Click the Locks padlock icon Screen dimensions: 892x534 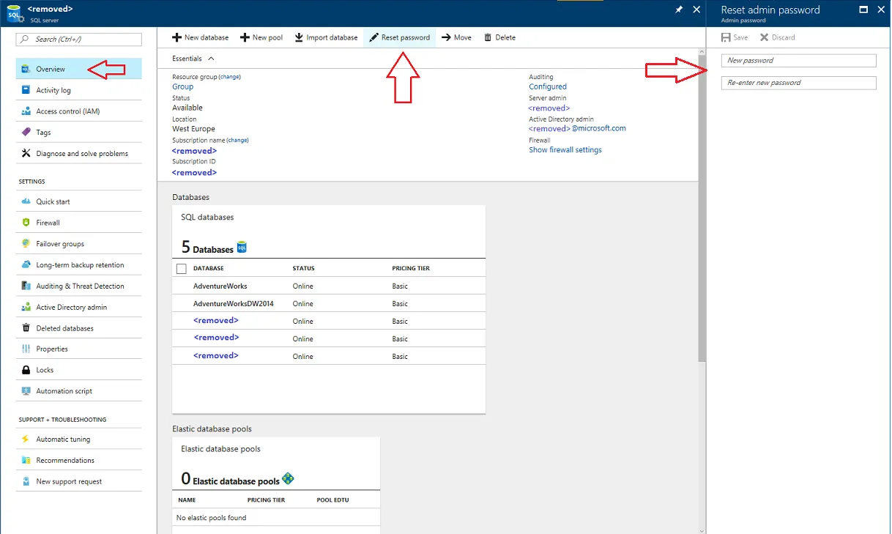click(26, 370)
